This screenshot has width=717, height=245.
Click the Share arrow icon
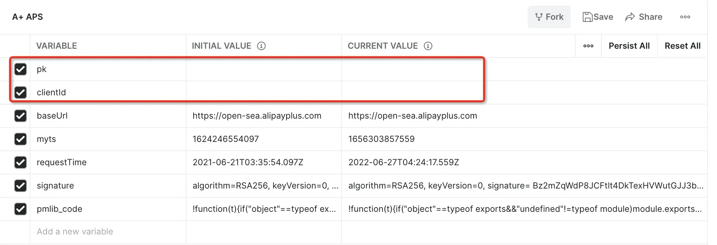point(630,17)
